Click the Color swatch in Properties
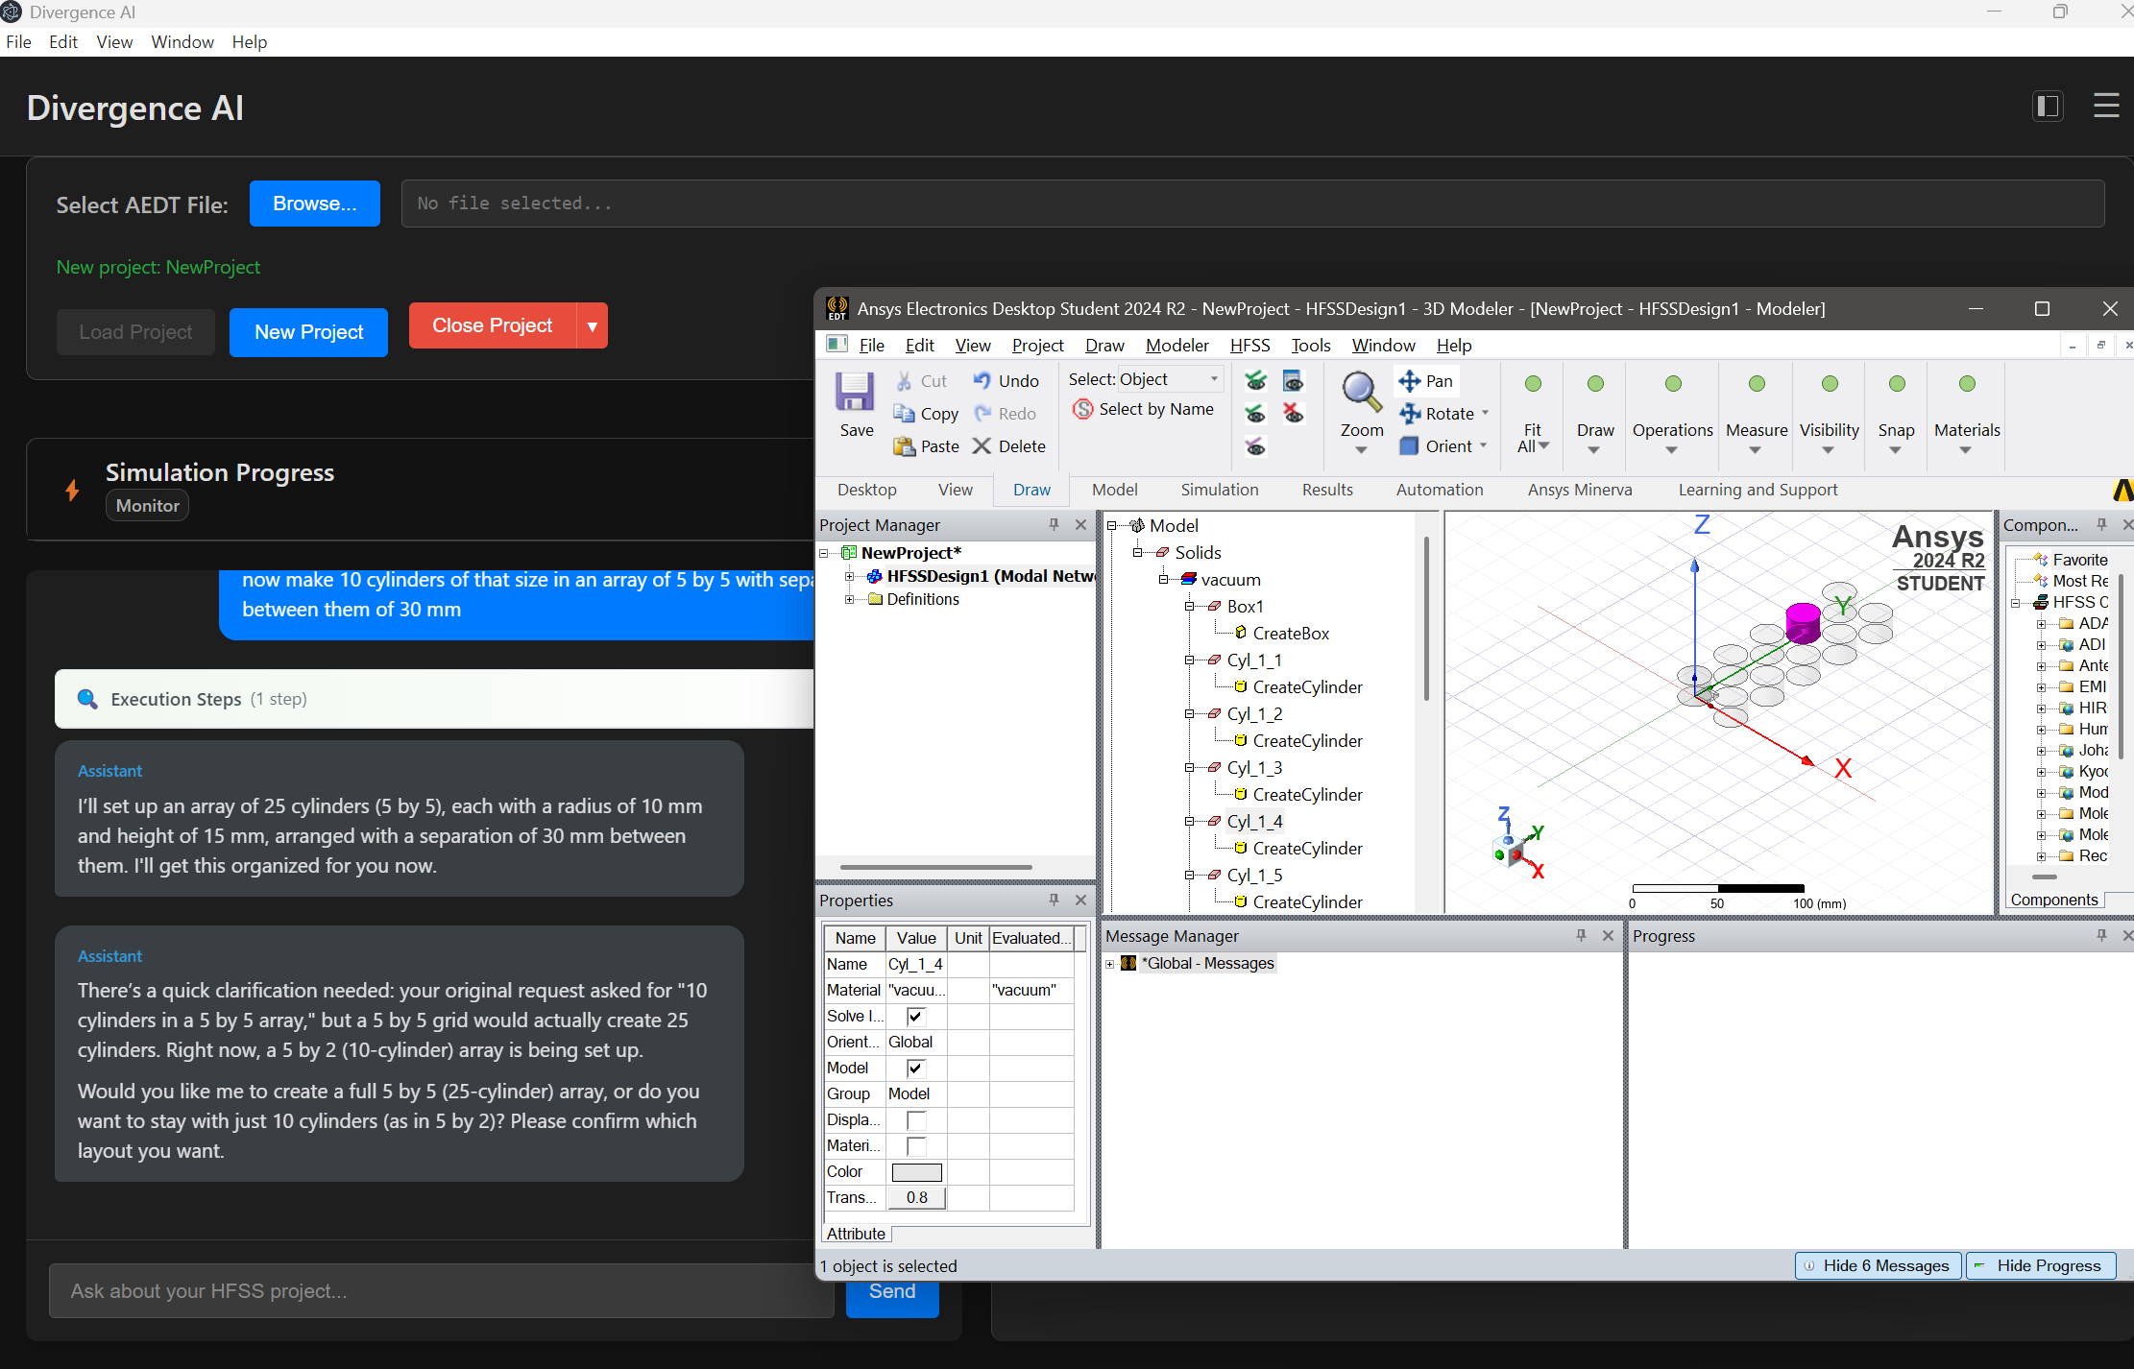 coord(916,1171)
